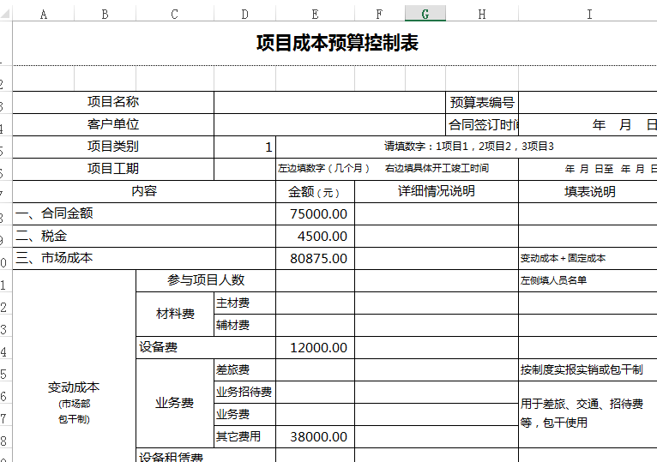Viewport: 657px width, 462px height.
Task: Click the 项目名称 label cell
Action: click(113, 102)
